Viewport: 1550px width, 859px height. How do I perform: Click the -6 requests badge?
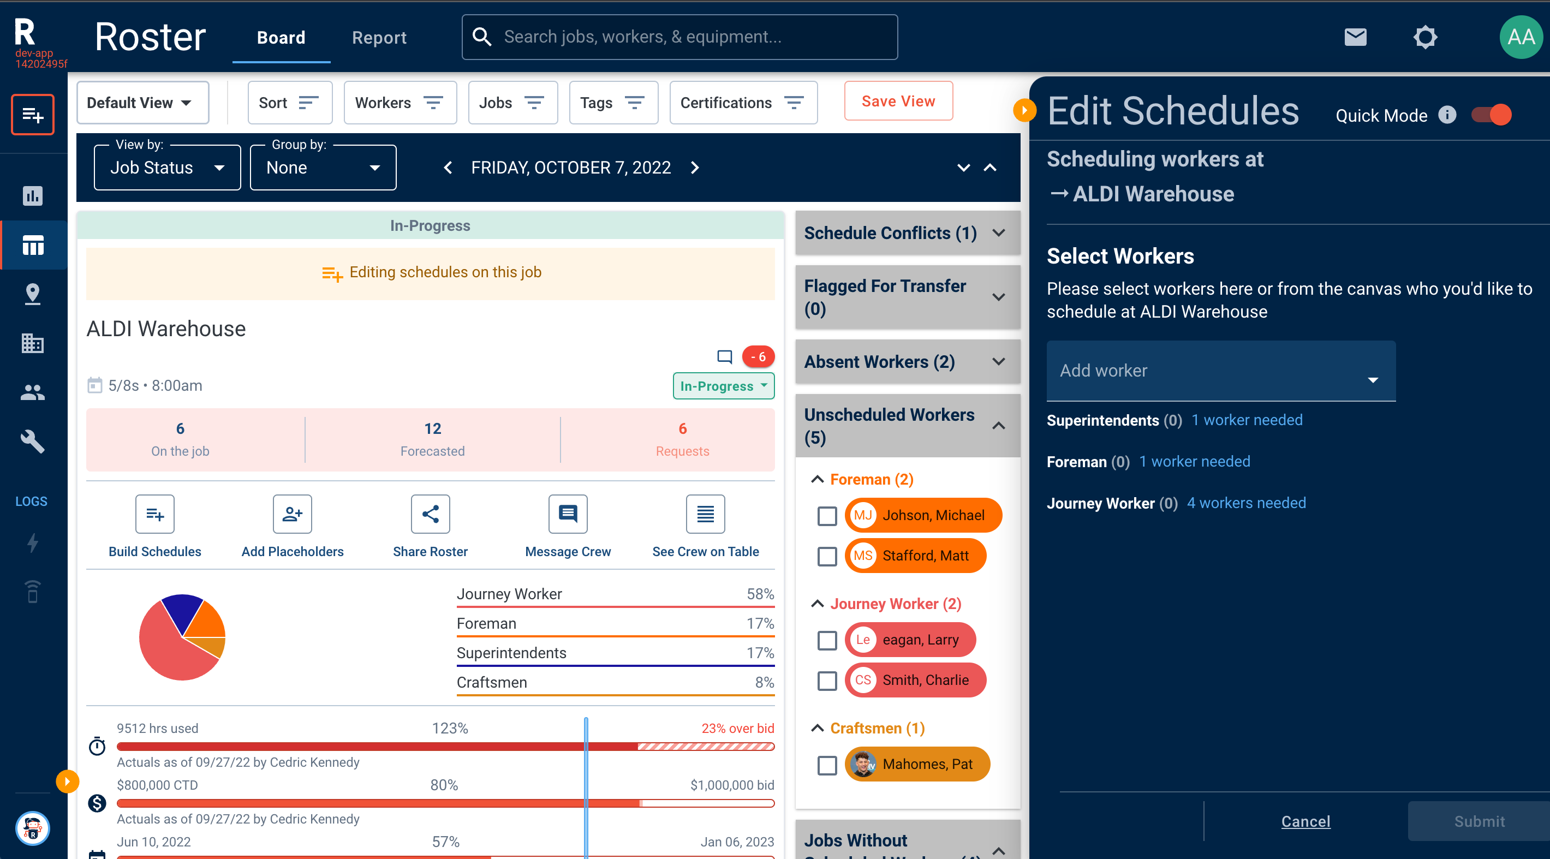[x=758, y=357]
